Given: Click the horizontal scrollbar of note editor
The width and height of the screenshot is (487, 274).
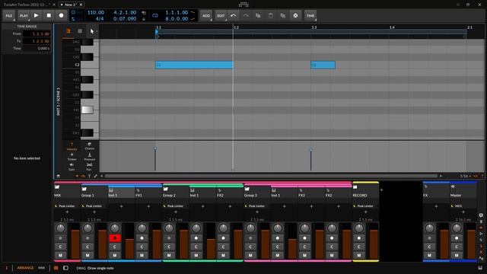Looking at the screenshot, I should pos(271,176).
